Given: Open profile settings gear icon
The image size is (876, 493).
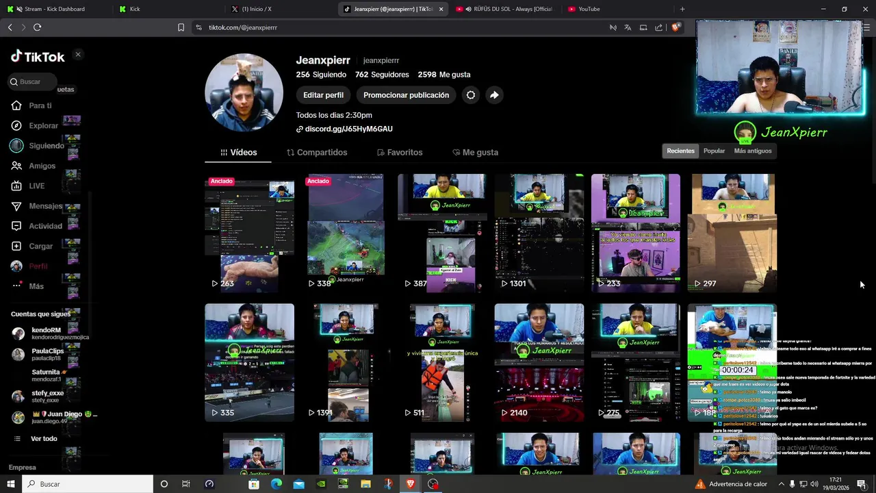Looking at the screenshot, I should (x=471, y=95).
